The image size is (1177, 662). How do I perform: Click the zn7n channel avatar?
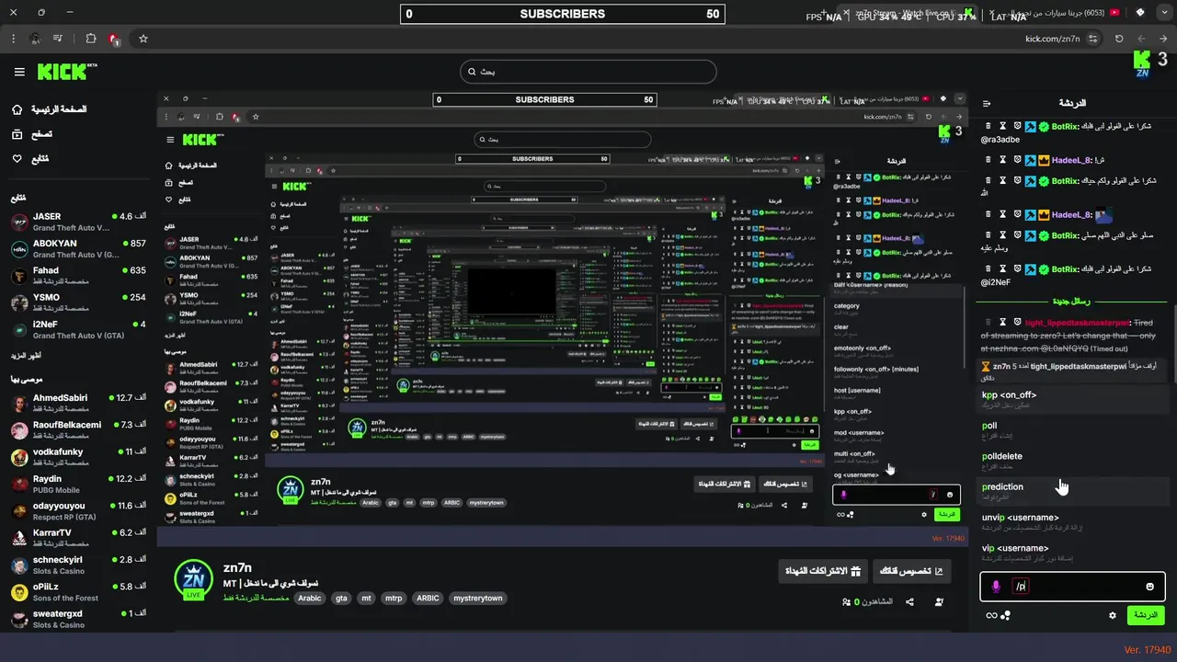click(x=193, y=578)
